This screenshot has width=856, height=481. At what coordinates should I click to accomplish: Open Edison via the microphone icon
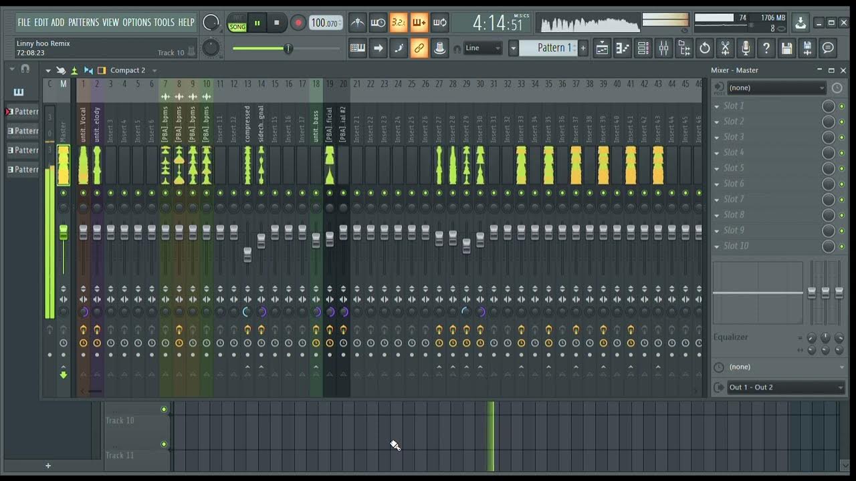(744, 48)
